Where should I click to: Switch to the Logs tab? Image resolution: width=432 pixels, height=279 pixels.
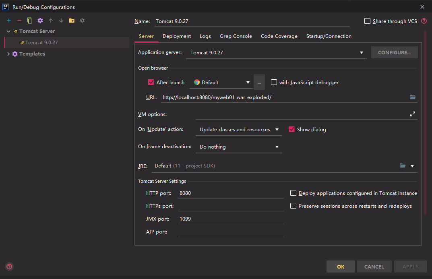click(x=205, y=36)
